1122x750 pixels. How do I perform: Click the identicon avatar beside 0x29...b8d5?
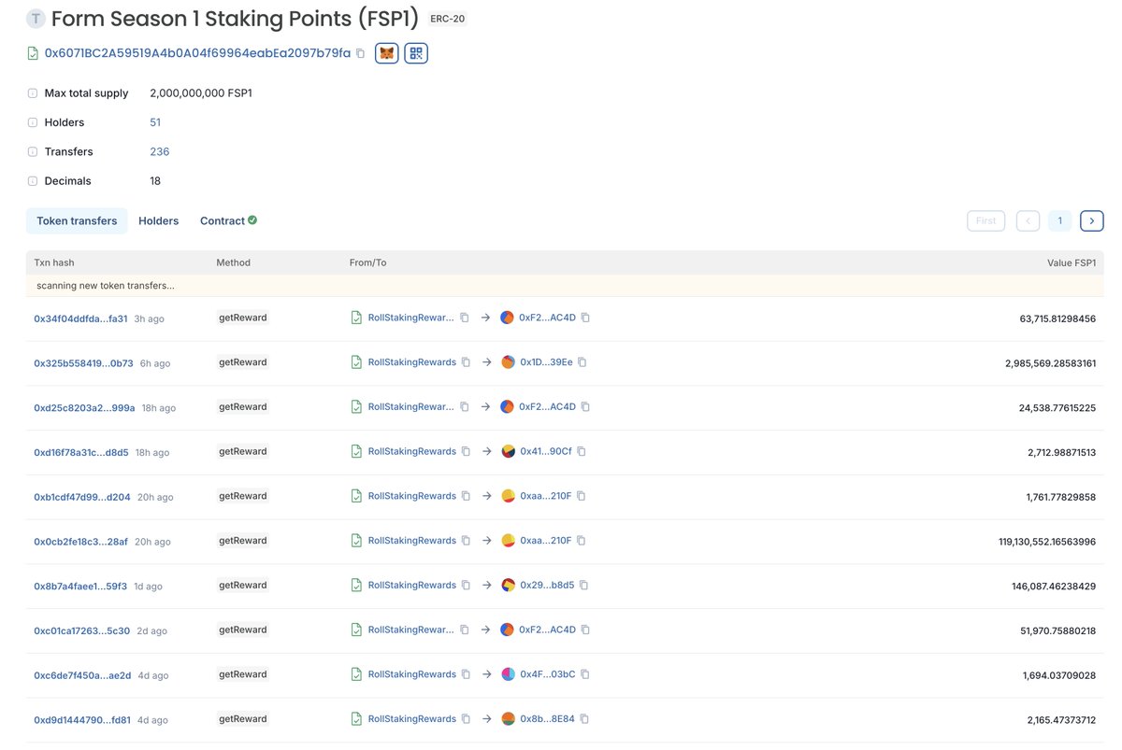pyautogui.click(x=508, y=586)
